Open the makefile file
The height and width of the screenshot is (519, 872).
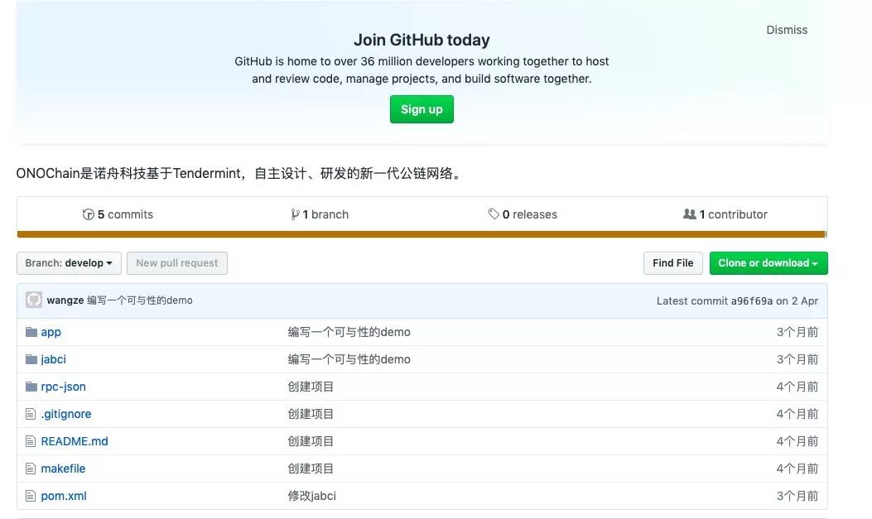tap(64, 469)
